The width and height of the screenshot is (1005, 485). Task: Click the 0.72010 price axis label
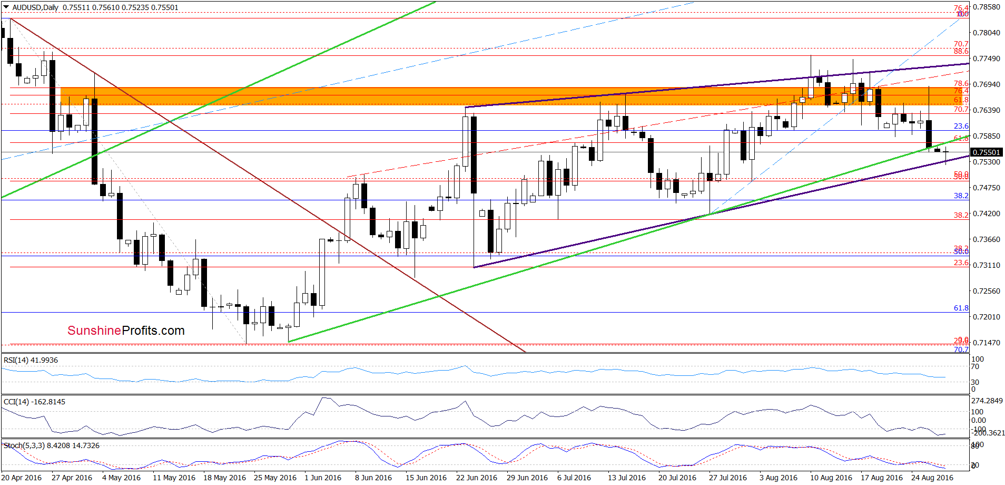[986, 317]
